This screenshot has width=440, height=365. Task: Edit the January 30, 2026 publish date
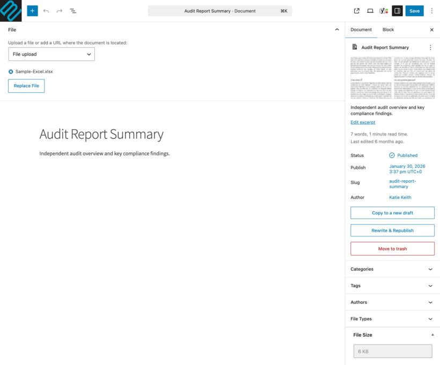coord(407,169)
